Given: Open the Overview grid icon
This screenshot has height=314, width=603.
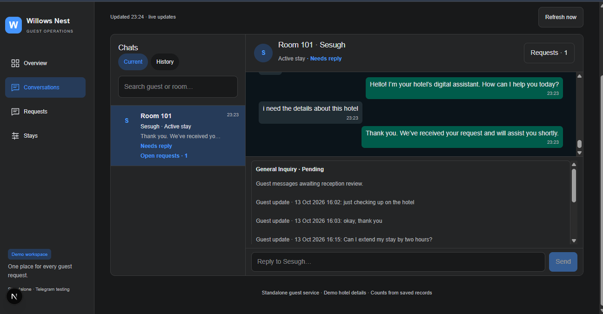Looking at the screenshot, I should [x=15, y=63].
